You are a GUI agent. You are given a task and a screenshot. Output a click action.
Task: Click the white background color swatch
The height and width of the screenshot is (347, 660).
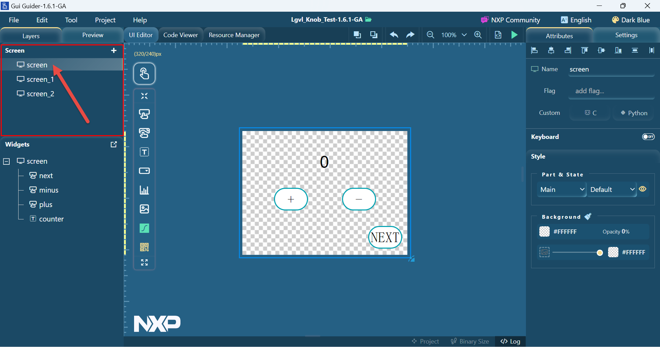[x=544, y=232]
